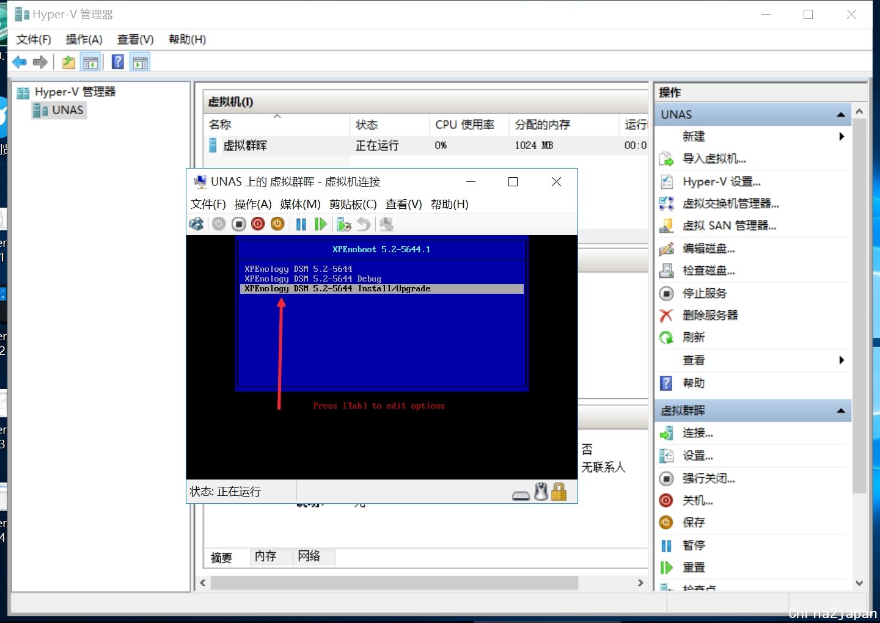Image resolution: width=880 pixels, height=623 pixels.
Task: Collapse the 虚拟群晖 actions section
Action: [x=841, y=410]
